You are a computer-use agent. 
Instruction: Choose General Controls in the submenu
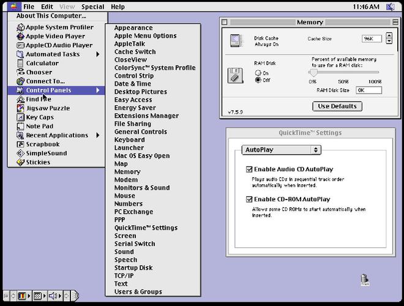coord(153,132)
